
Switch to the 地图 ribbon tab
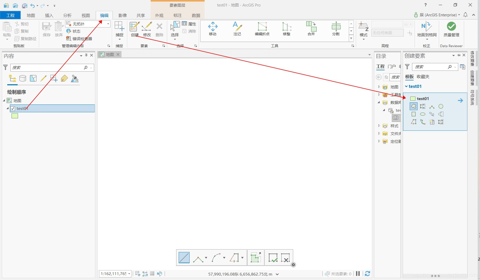coord(31,15)
